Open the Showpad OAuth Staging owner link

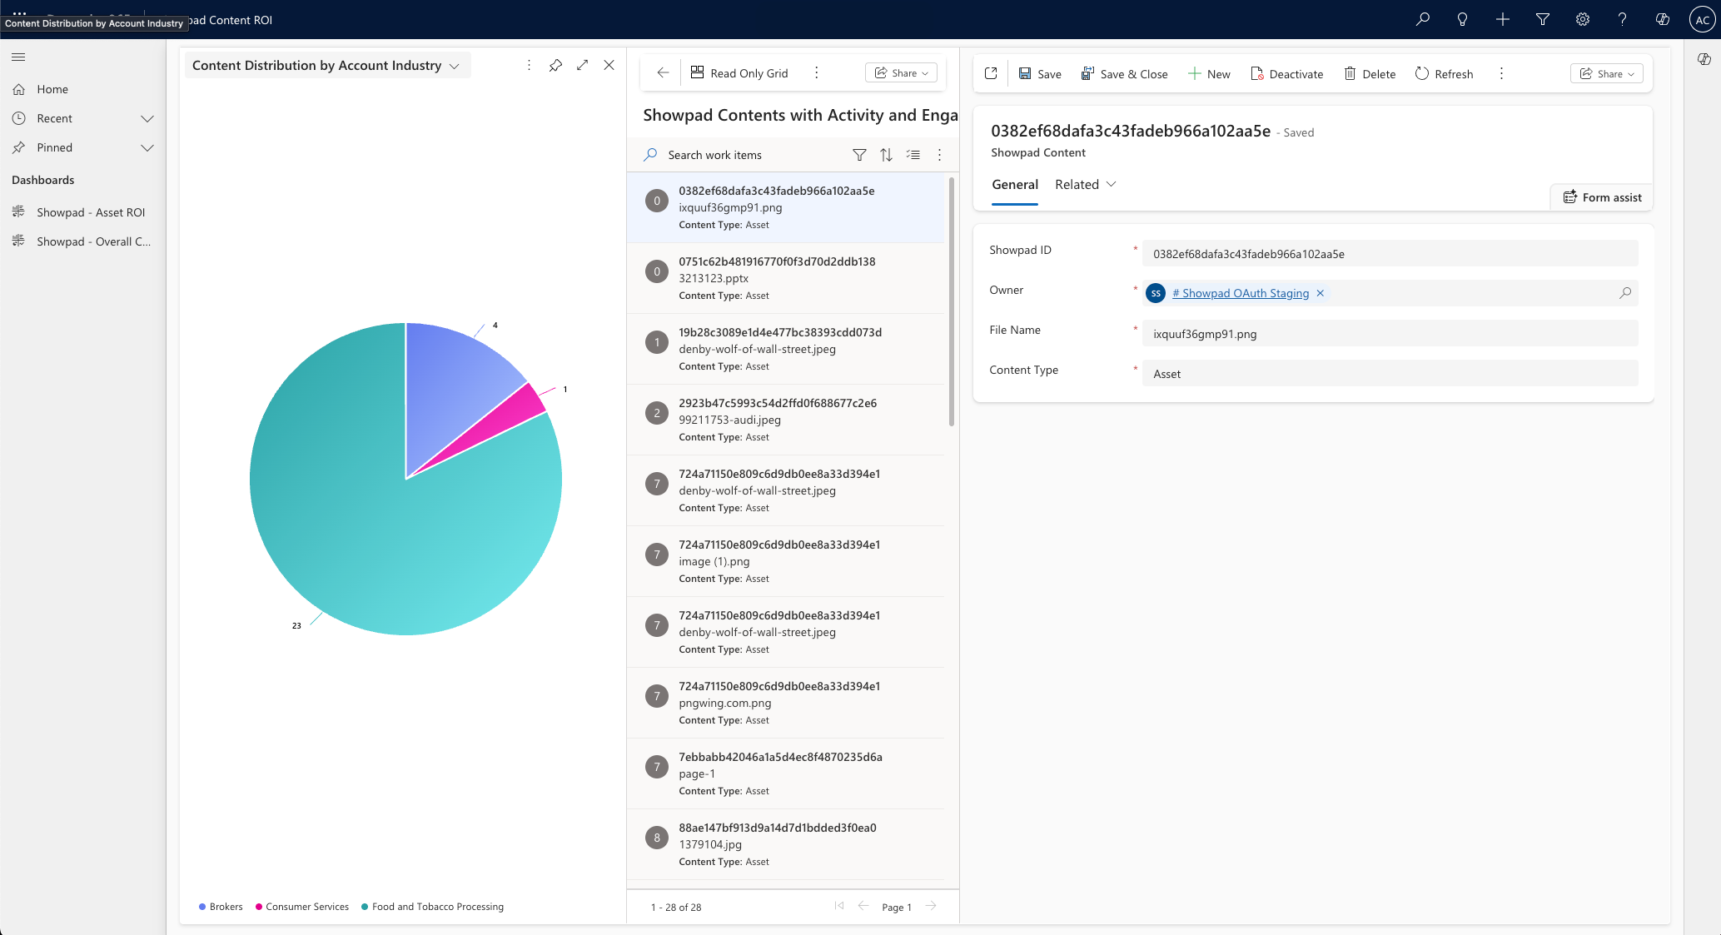click(x=1241, y=293)
